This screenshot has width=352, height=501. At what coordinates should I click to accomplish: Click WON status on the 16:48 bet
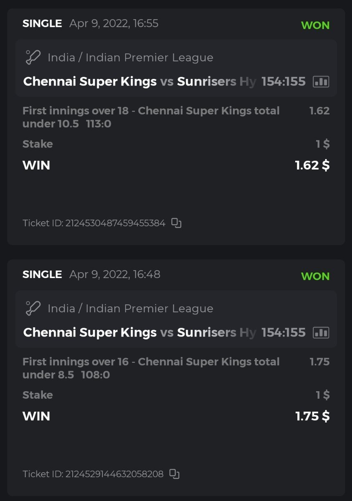315,276
